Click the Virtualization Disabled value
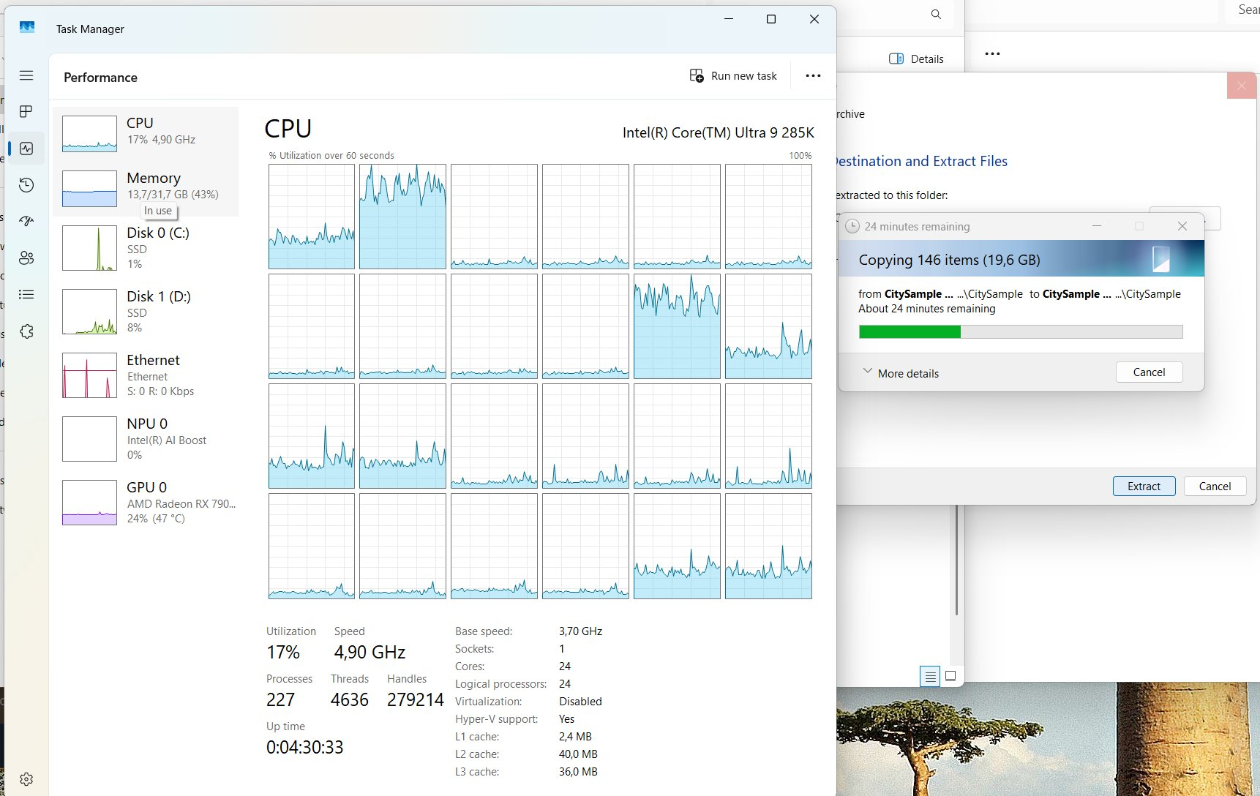The height and width of the screenshot is (796, 1260). 580,701
